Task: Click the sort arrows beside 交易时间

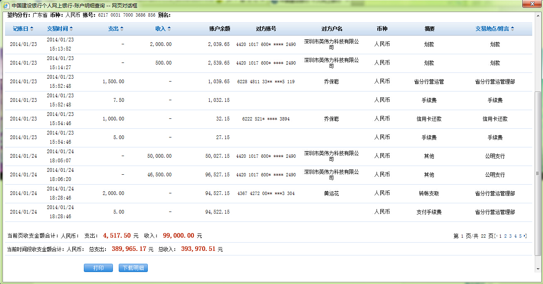Action: coord(71,29)
